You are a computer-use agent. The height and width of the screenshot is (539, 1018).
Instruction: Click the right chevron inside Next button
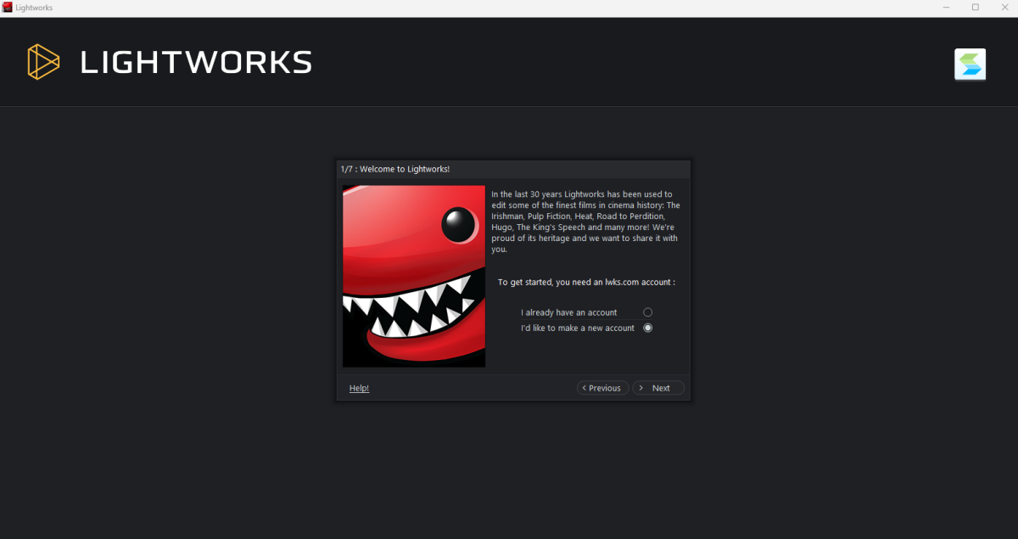coord(642,388)
